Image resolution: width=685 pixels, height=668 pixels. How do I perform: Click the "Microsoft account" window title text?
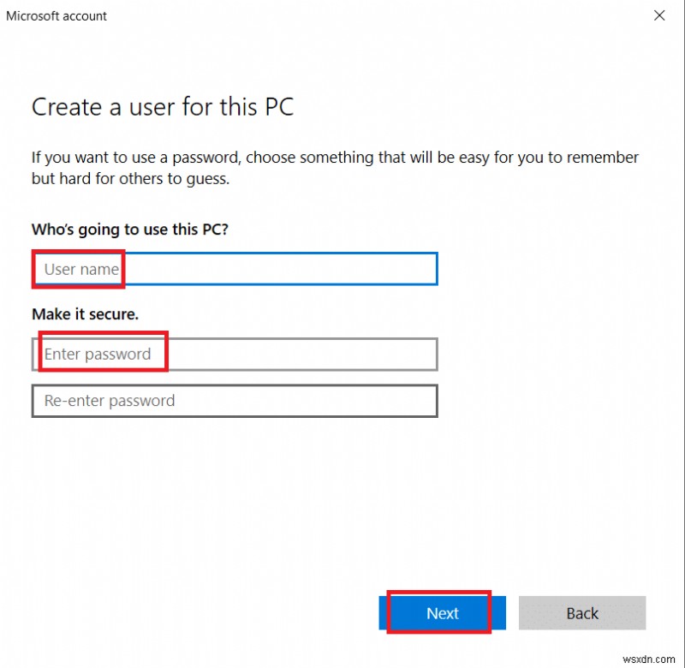click(57, 15)
